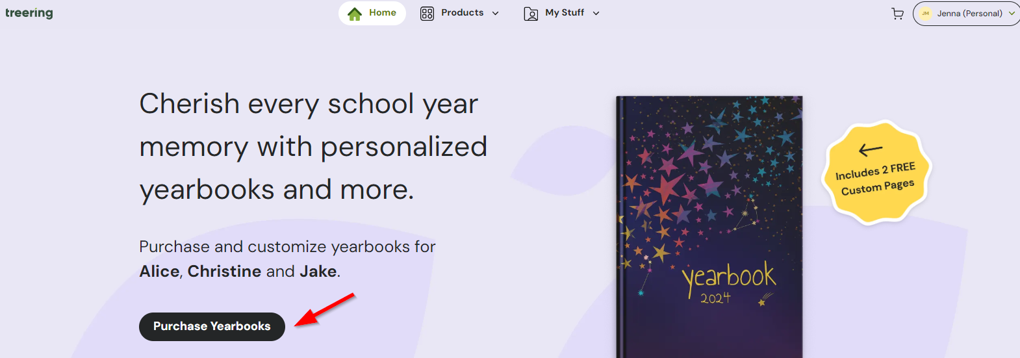Open the Products menu label
The height and width of the screenshot is (358, 1020).
[462, 13]
